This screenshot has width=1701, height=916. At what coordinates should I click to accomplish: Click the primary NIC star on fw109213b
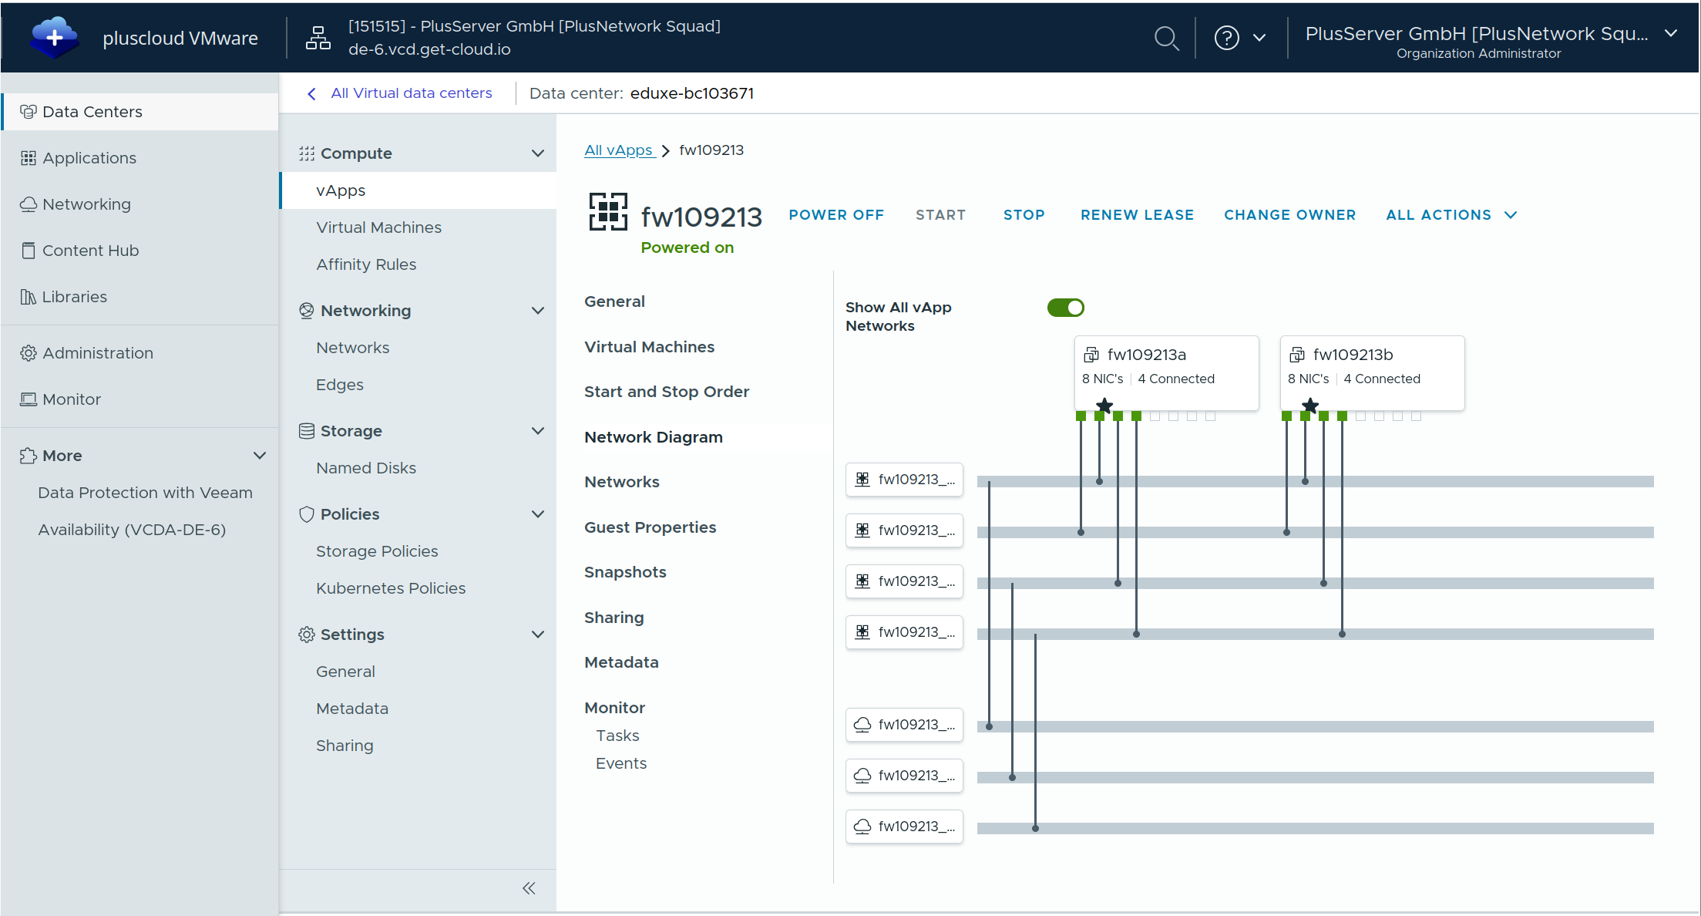[1310, 406]
